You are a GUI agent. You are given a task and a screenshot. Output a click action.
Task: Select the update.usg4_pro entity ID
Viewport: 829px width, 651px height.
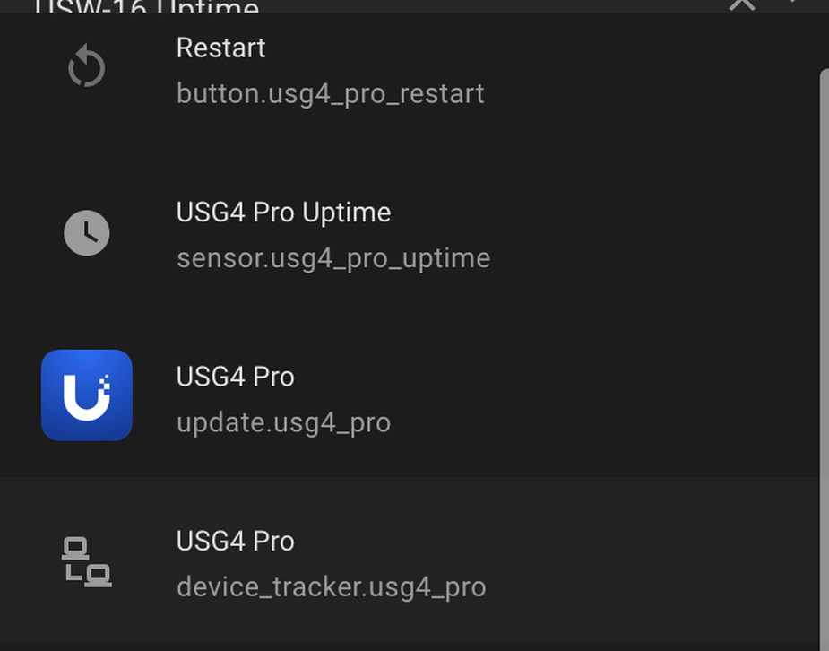point(283,423)
